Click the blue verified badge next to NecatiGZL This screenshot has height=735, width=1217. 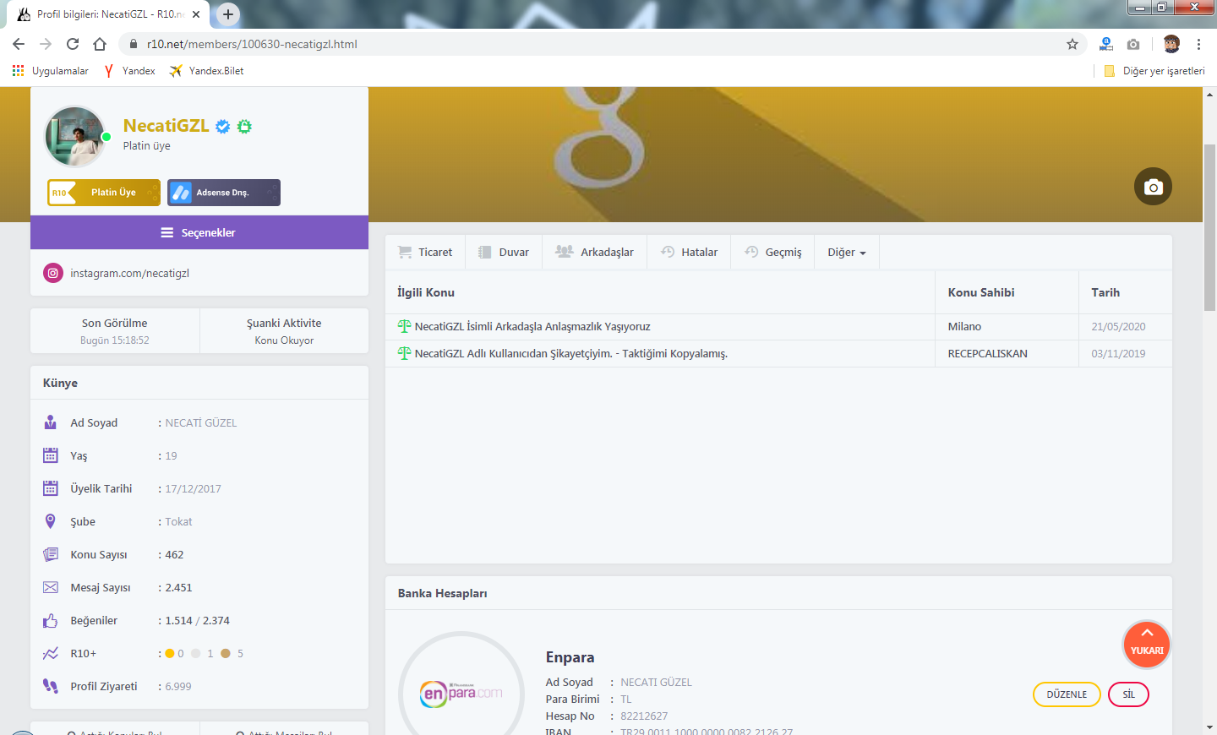pyautogui.click(x=222, y=126)
